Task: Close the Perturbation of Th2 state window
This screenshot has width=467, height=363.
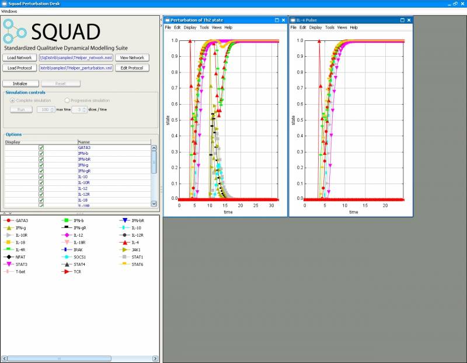Action: pyautogui.click(x=283, y=20)
